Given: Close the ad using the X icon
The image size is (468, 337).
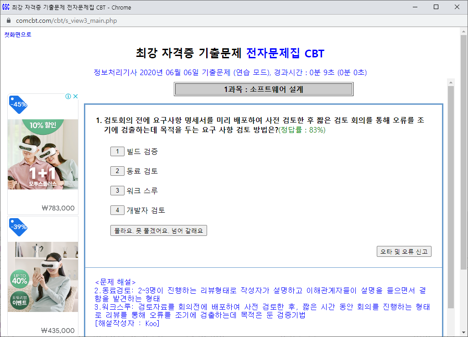Looking at the screenshot, I should point(75,97).
